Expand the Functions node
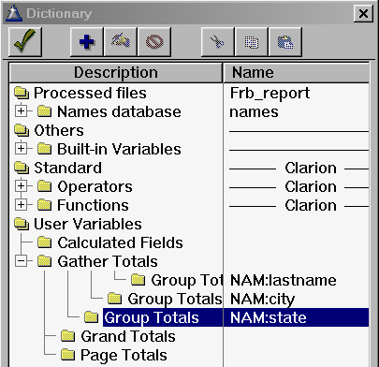The width and height of the screenshot is (379, 367). [21, 205]
